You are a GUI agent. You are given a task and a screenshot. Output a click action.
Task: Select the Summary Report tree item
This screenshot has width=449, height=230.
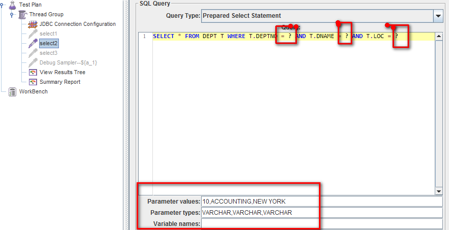pos(59,82)
